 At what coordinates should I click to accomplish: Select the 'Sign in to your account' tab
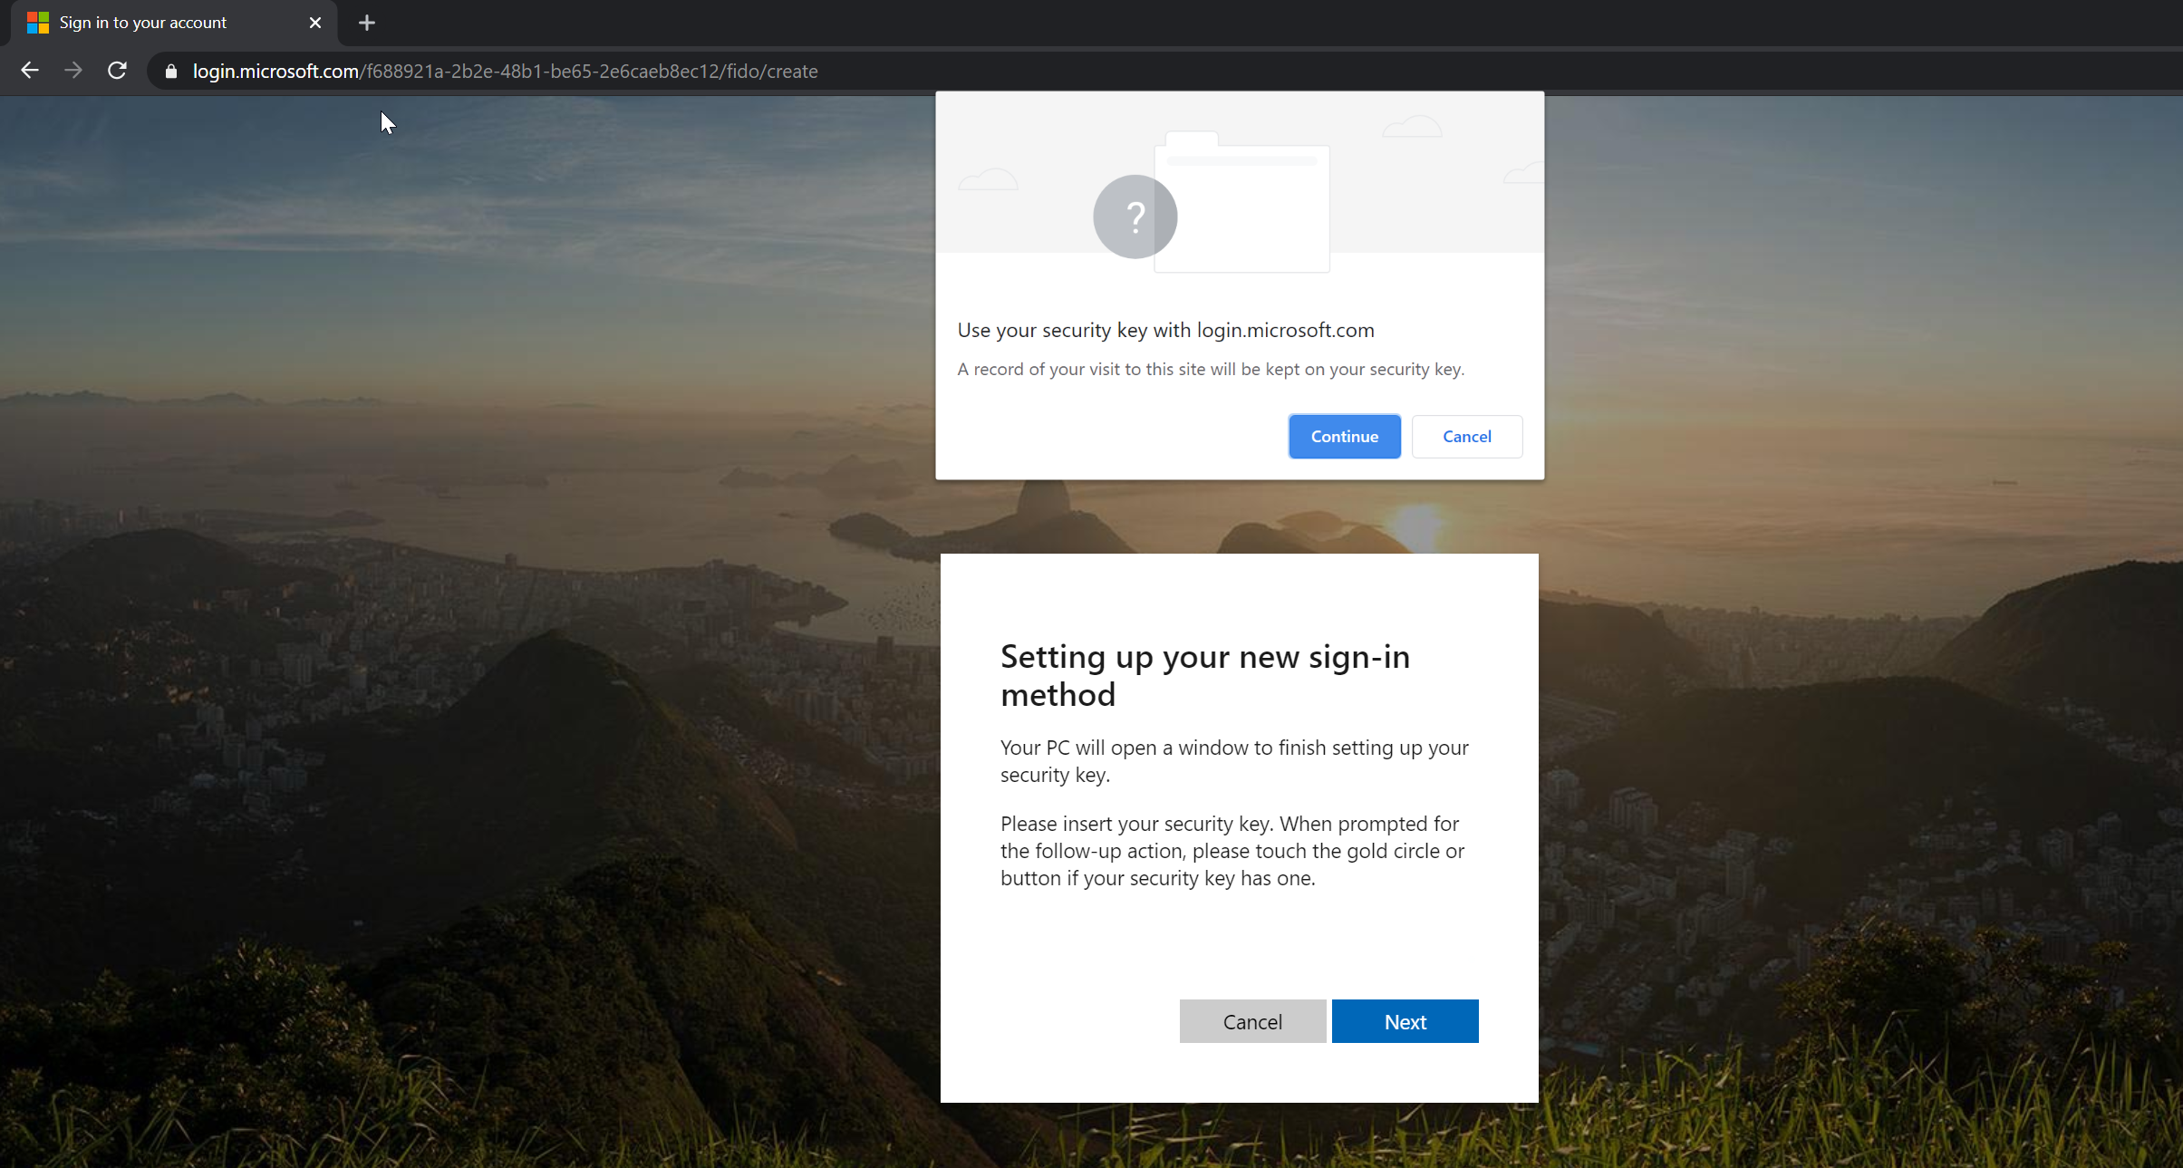pos(174,23)
